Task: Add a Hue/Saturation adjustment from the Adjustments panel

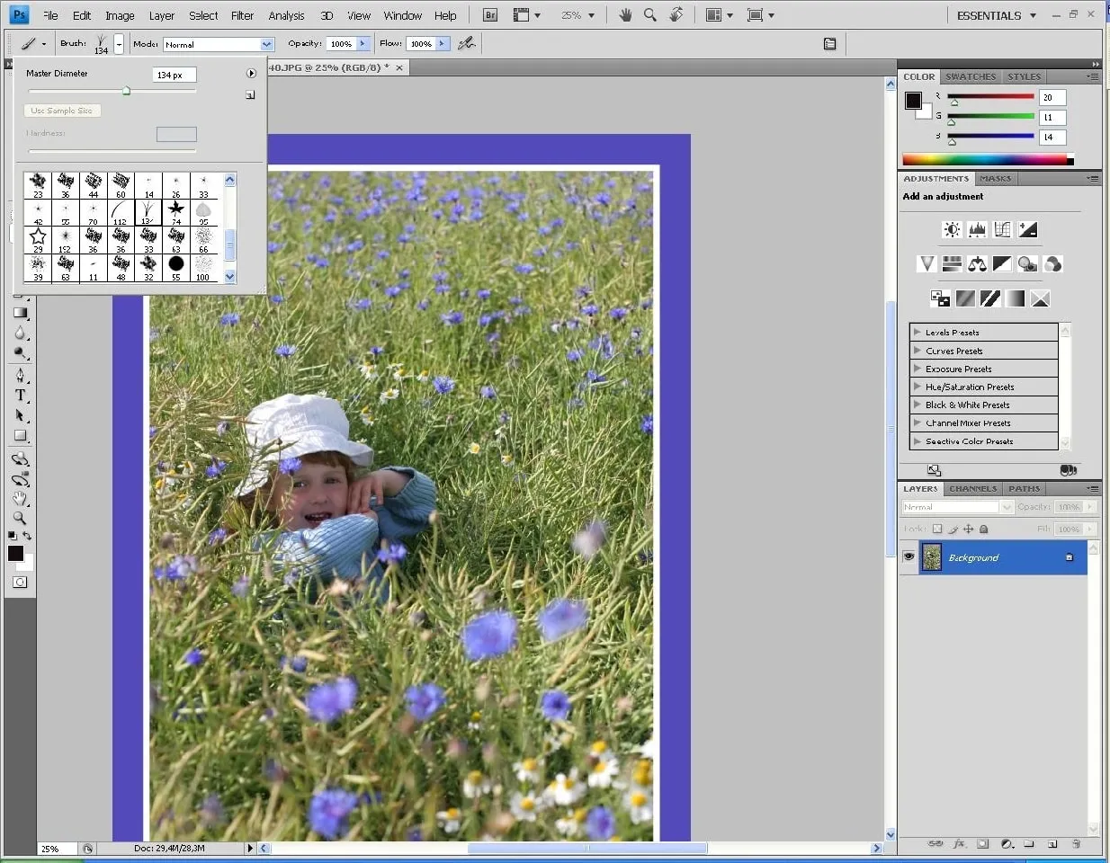Action: click(953, 263)
